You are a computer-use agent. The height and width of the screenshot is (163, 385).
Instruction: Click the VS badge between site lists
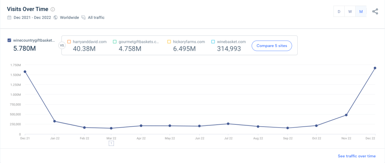[x=62, y=45]
